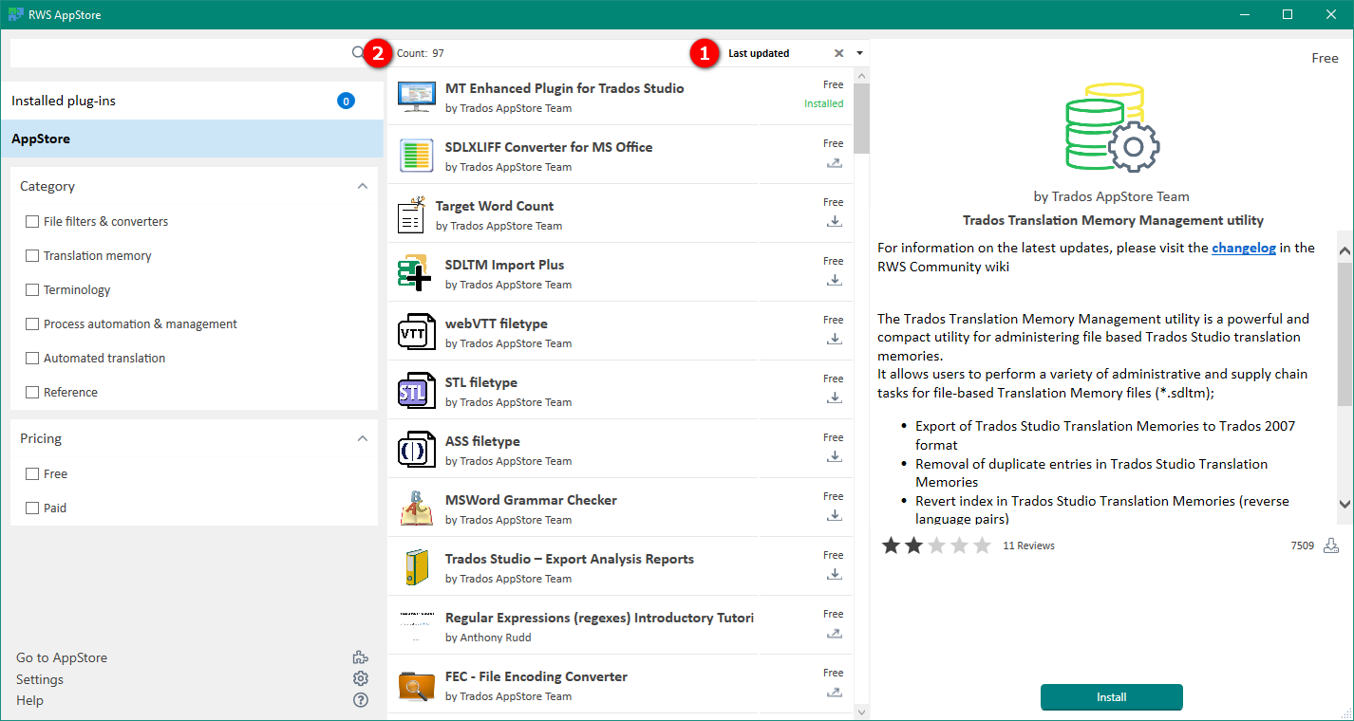Click download icon beside 7509 count

(1331, 545)
